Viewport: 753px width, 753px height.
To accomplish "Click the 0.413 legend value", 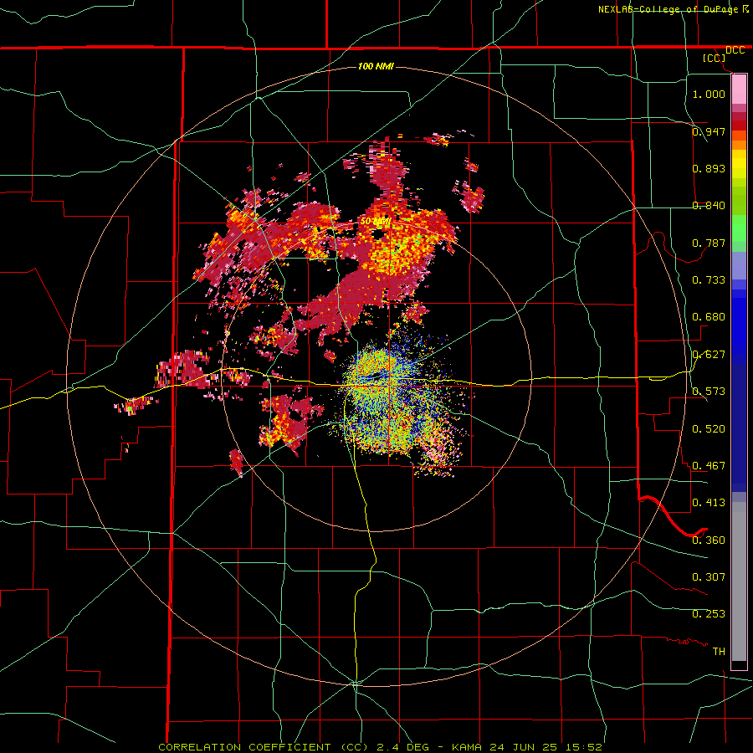I will click(x=709, y=502).
